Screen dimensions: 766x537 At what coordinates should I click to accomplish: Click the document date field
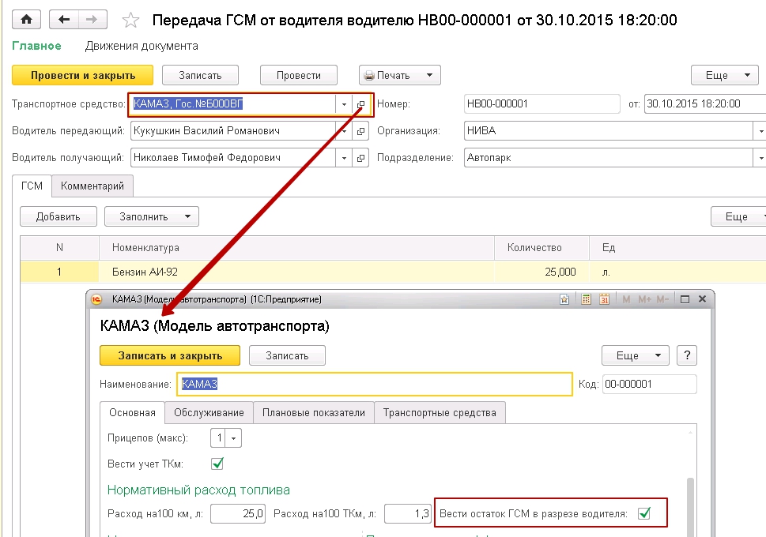[x=705, y=104]
